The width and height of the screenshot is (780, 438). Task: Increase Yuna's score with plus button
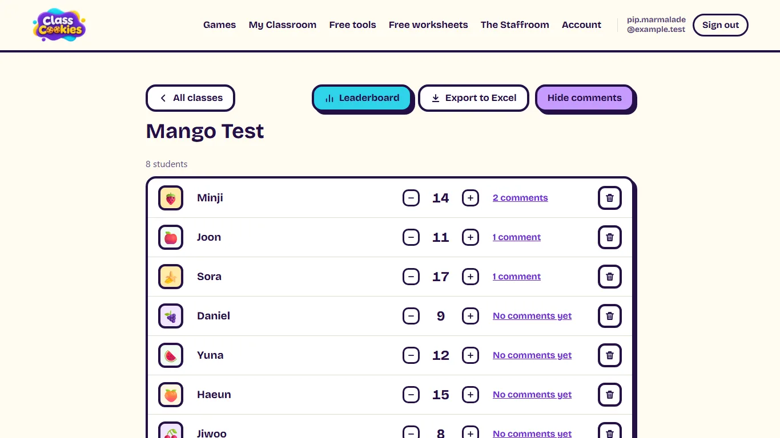click(471, 355)
